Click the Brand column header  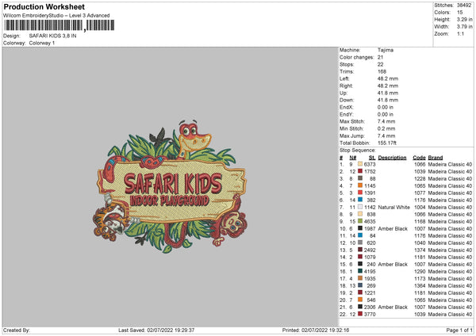pos(436,158)
